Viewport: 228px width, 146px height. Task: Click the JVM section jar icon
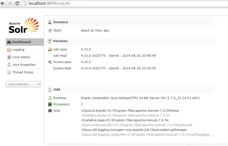[x=50, y=90]
